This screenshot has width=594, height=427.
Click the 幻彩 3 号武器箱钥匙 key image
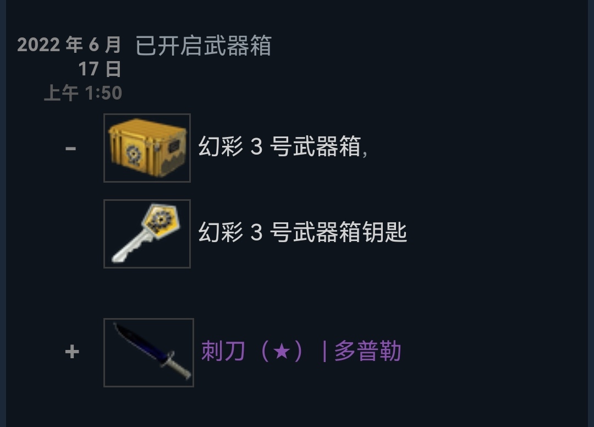pyautogui.click(x=147, y=234)
